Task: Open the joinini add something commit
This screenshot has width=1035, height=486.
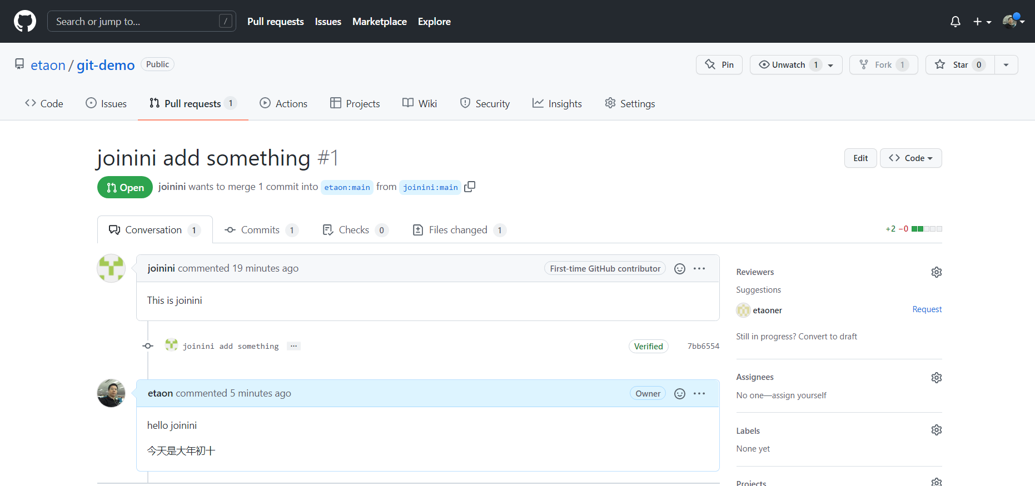Action: point(231,346)
